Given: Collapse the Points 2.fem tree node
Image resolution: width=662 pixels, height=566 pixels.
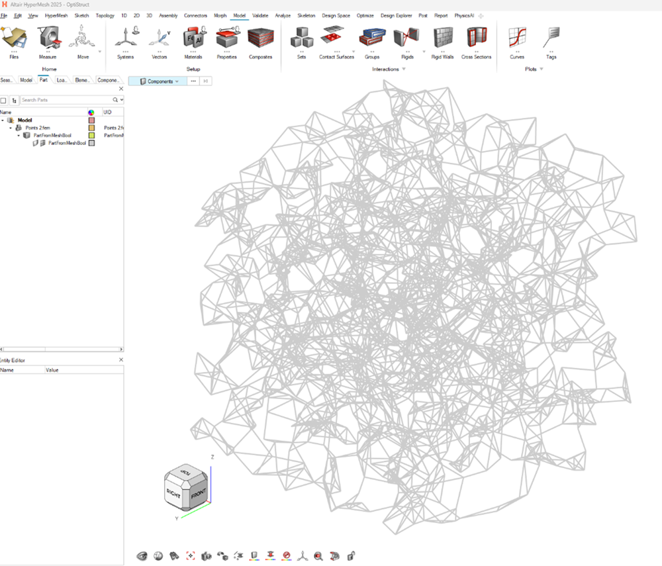Looking at the screenshot, I should (x=11, y=128).
